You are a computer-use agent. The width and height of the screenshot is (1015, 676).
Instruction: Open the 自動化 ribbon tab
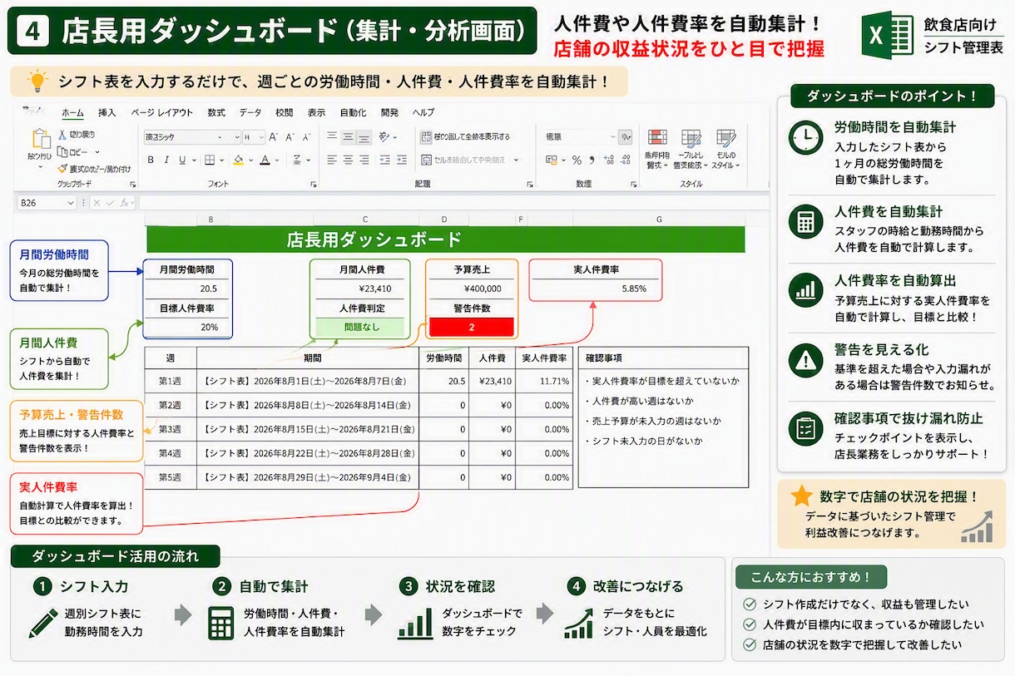[x=353, y=112]
